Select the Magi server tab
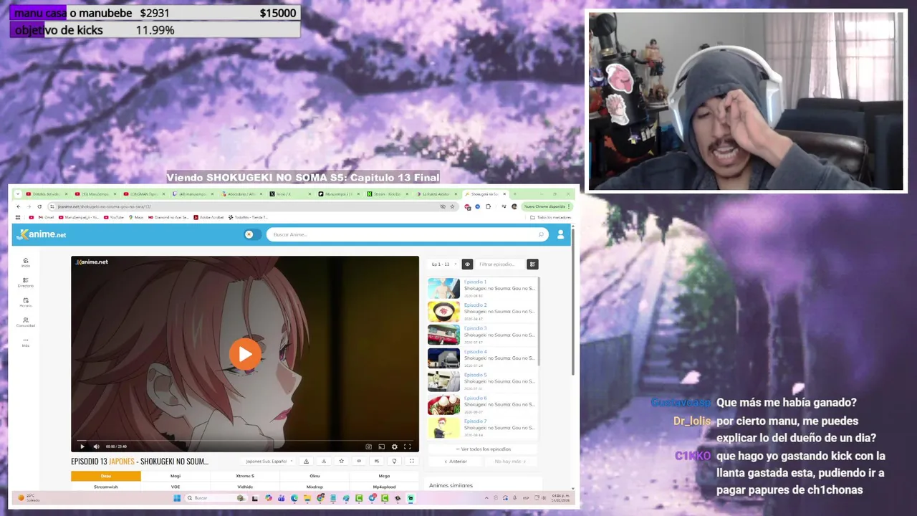The height and width of the screenshot is (516, 917). point(176,476)
